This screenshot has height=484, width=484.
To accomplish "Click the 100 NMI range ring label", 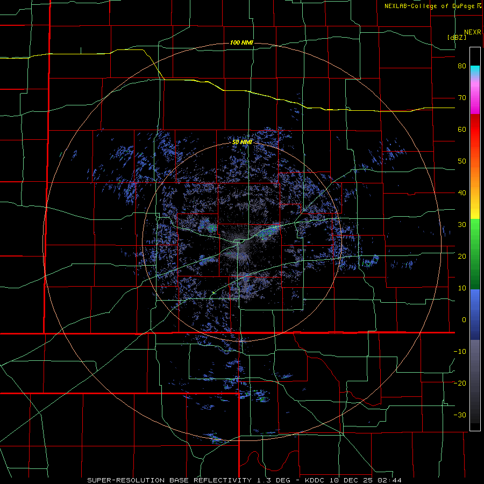I will point(241,42).
